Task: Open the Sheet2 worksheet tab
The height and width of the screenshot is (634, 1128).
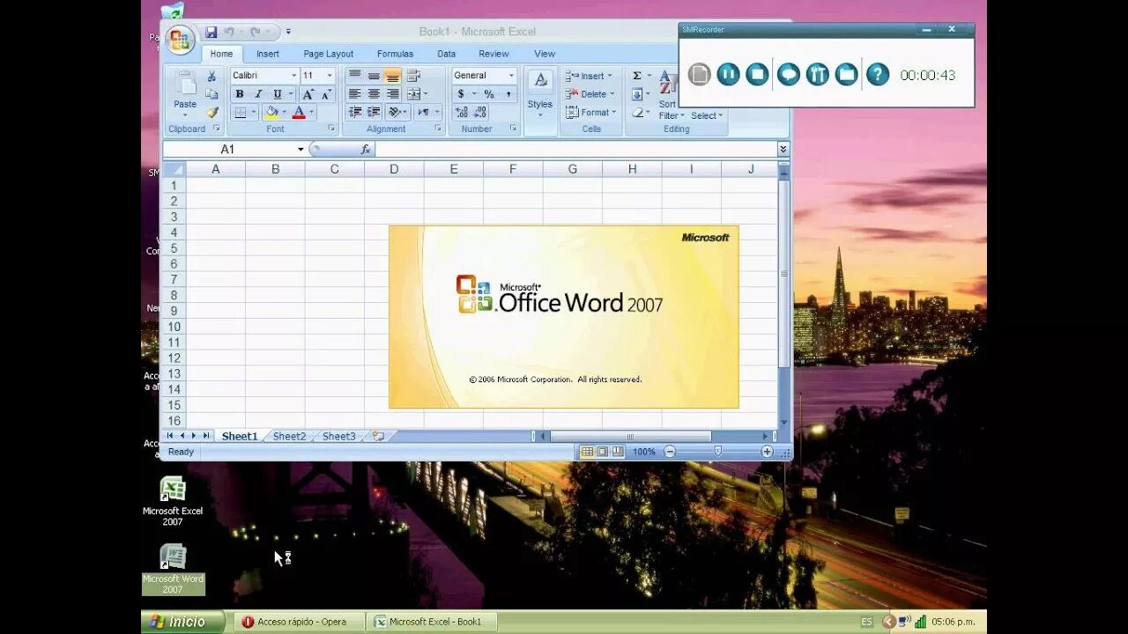Action: point(289,436)
